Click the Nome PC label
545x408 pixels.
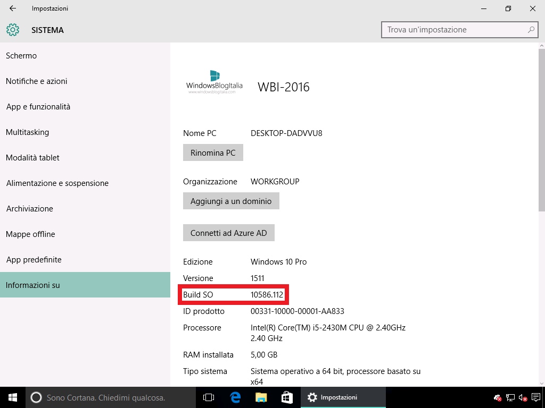pyautogui.click(x=200, y=133)
